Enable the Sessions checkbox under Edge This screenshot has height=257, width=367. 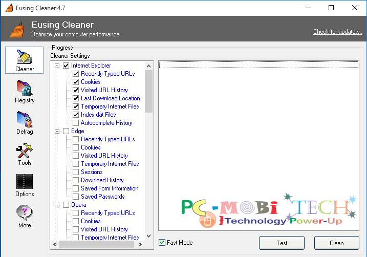pyautogui.click(x=76, y=172)
